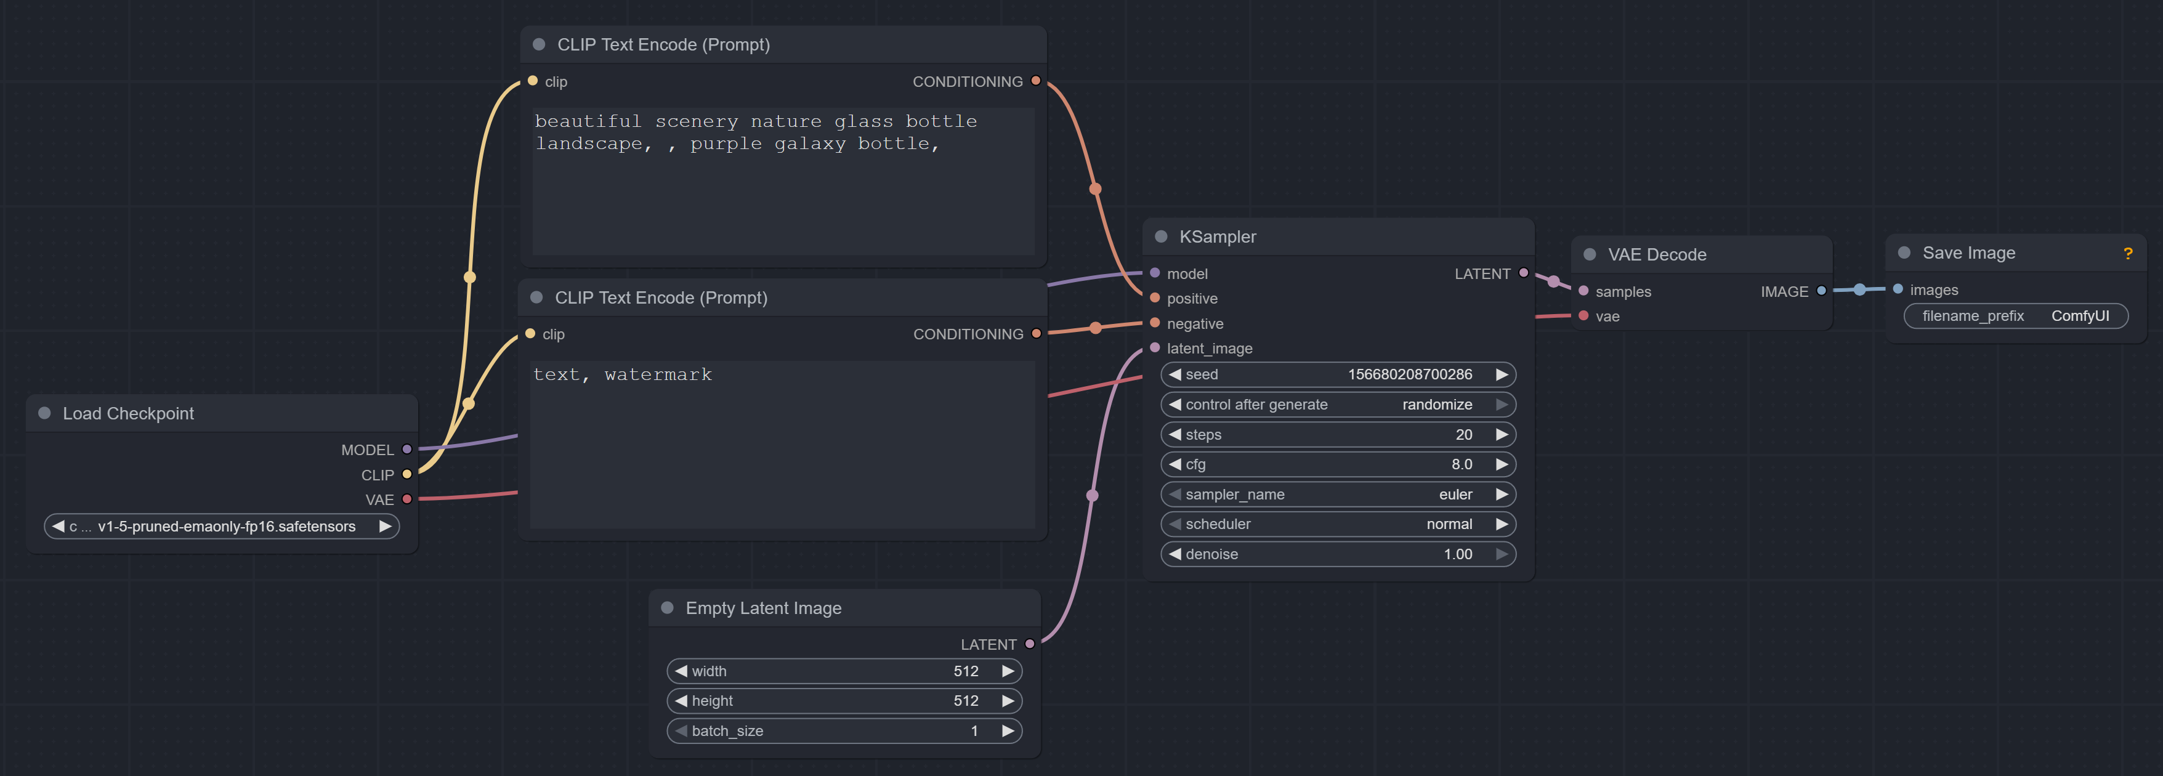The image size is (2163, 776).
Task: Click the KSampler positive input socket
Action: point(1155,298)
